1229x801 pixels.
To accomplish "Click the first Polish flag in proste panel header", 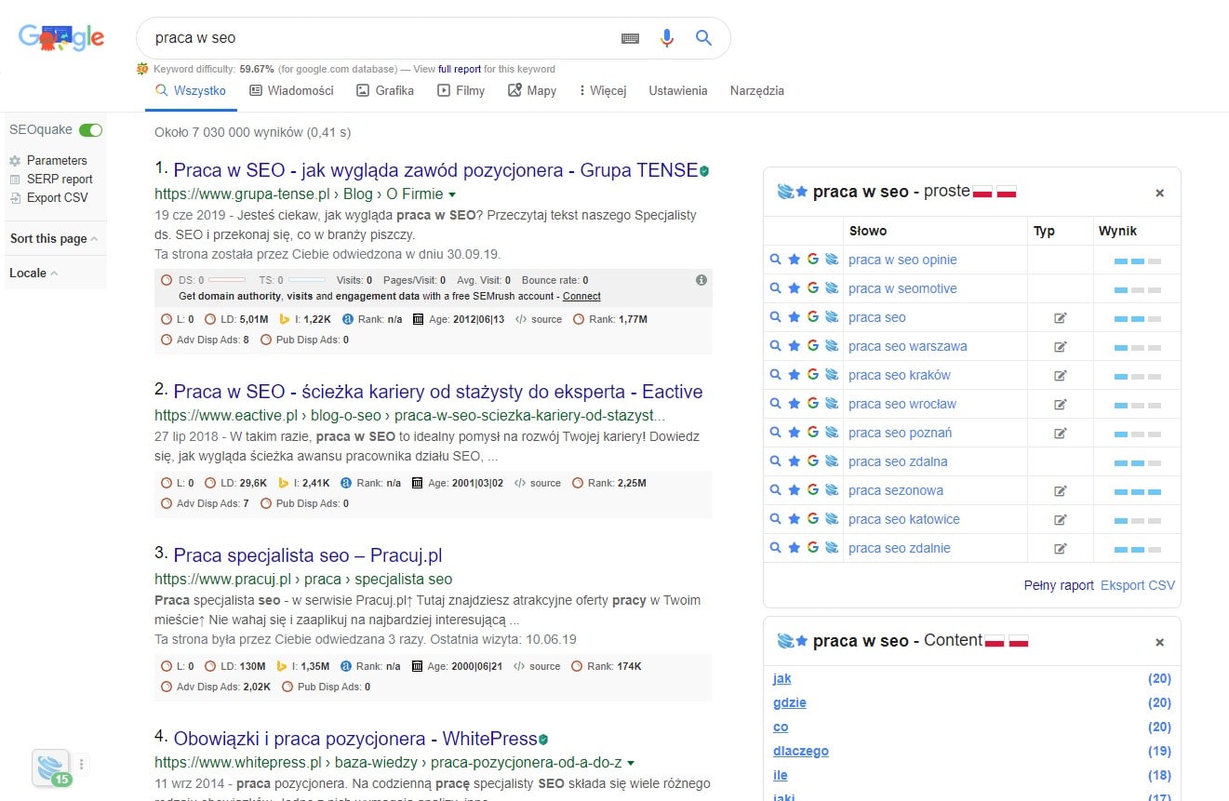I will pos(982,193).
